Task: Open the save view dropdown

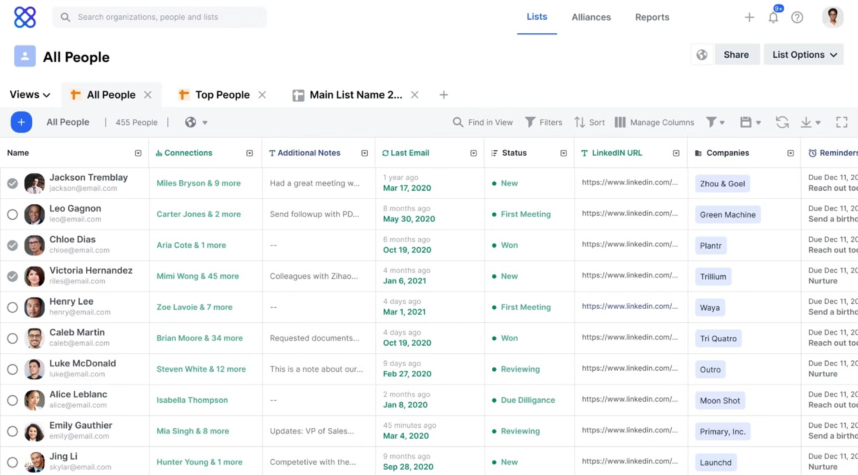Action: pyautogui.click(x=751, y=122)
